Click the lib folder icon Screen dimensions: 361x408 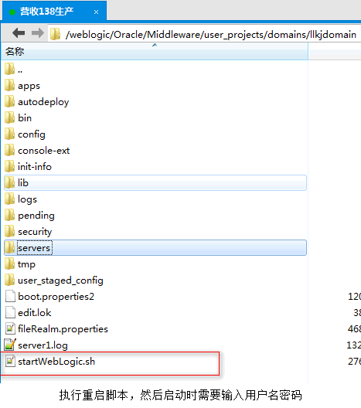pos(9,182)
